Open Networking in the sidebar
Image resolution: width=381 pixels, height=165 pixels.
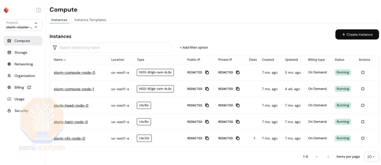tap(23, 64)
